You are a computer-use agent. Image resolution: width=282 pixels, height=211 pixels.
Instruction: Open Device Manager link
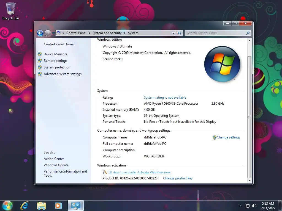pyautogui.click(x=55, y=54)
